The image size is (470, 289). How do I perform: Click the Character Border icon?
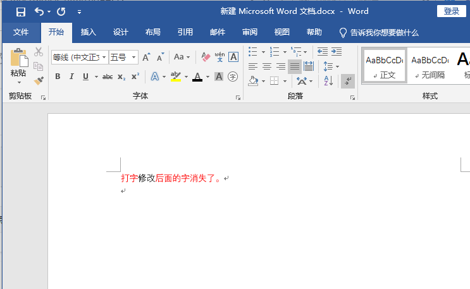[x=233, y=57]
